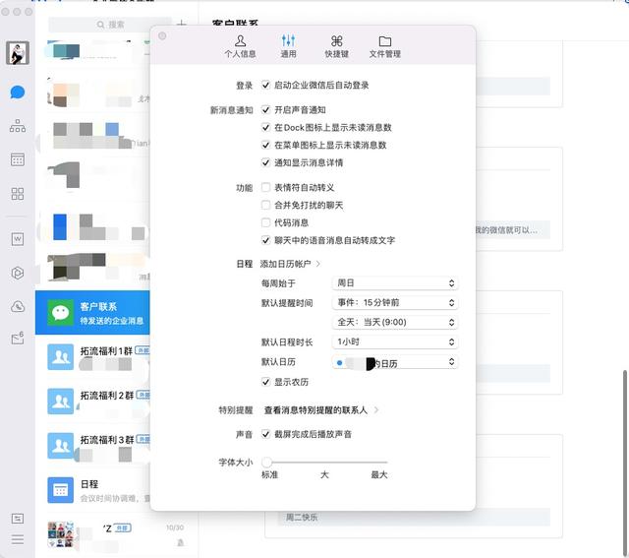Toggle 通知显示消息详情 checkbox
The width and height of the screenshot is (629, 558).
(x=265, y=162)
